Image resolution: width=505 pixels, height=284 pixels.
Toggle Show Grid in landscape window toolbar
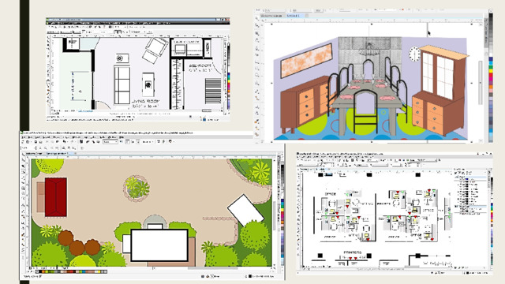click(133, 142)
